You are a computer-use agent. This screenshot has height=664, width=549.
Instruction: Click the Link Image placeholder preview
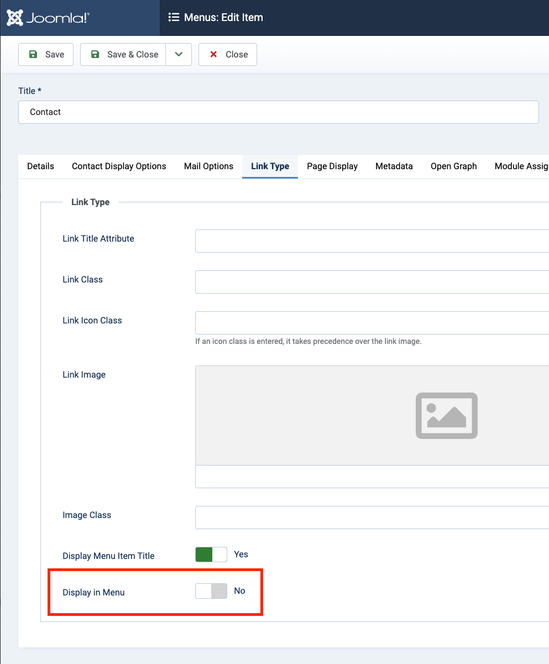(x=372, y=415)
